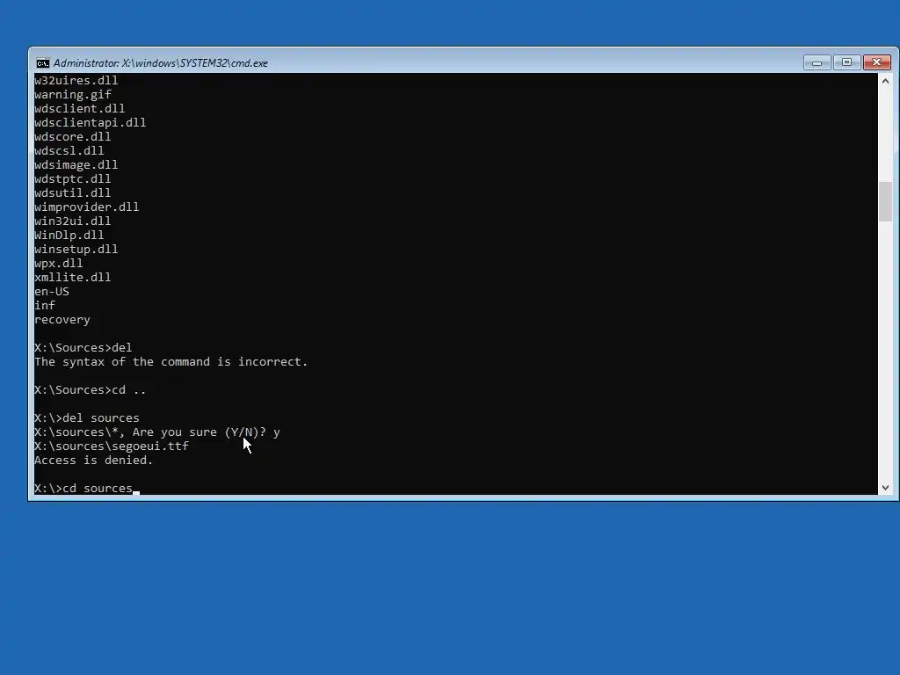Click the file name 'wdsclientapi.dll'
Viewport: 900px width, 675px height.
pos(91,123)
